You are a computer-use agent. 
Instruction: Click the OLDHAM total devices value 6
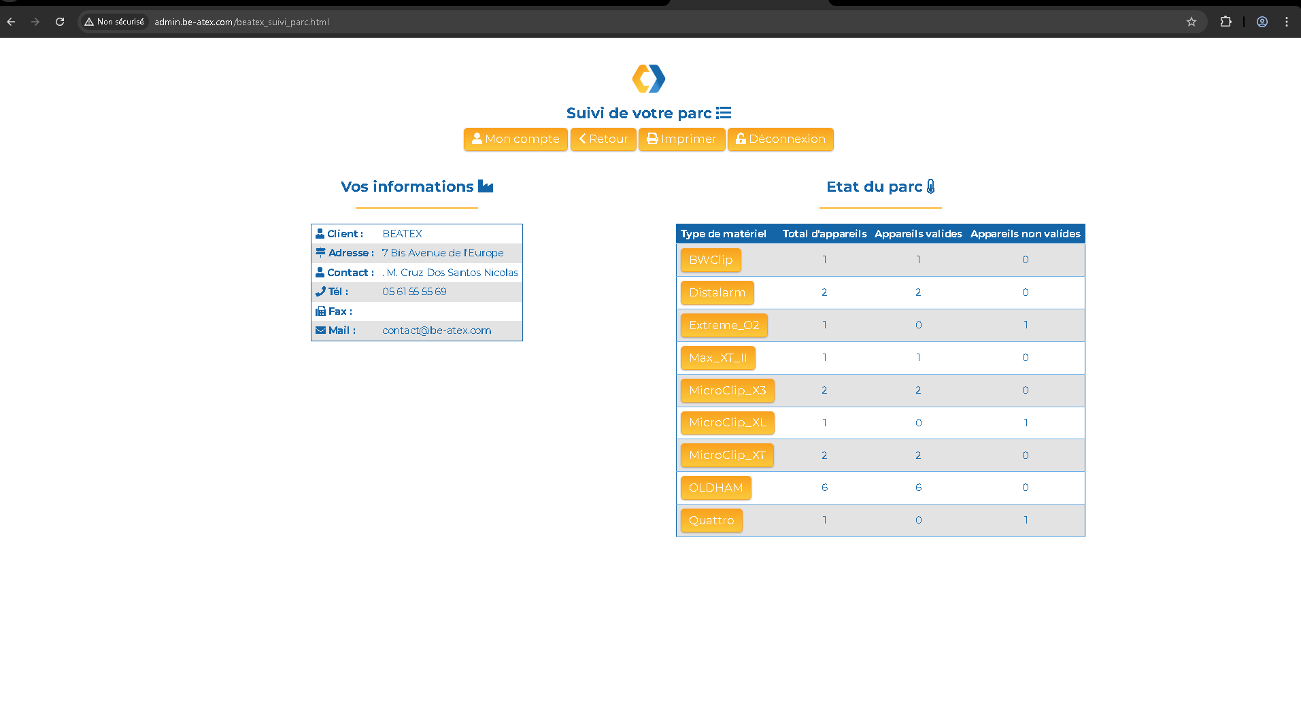[824, 488]
